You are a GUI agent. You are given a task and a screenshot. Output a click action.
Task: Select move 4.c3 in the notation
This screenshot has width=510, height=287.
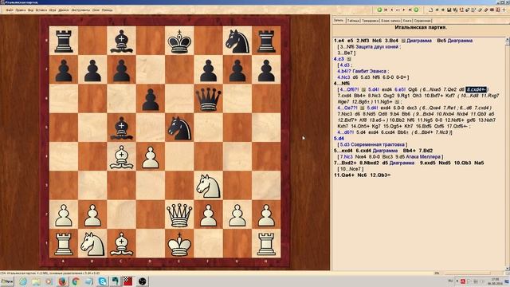pos(339,59)
